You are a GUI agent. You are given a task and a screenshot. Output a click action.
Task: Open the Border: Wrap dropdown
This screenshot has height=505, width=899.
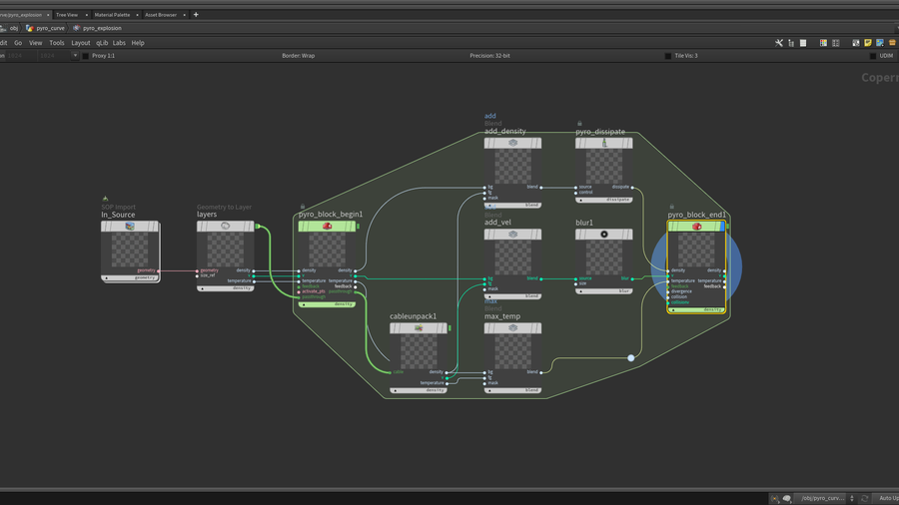point(298,56)
